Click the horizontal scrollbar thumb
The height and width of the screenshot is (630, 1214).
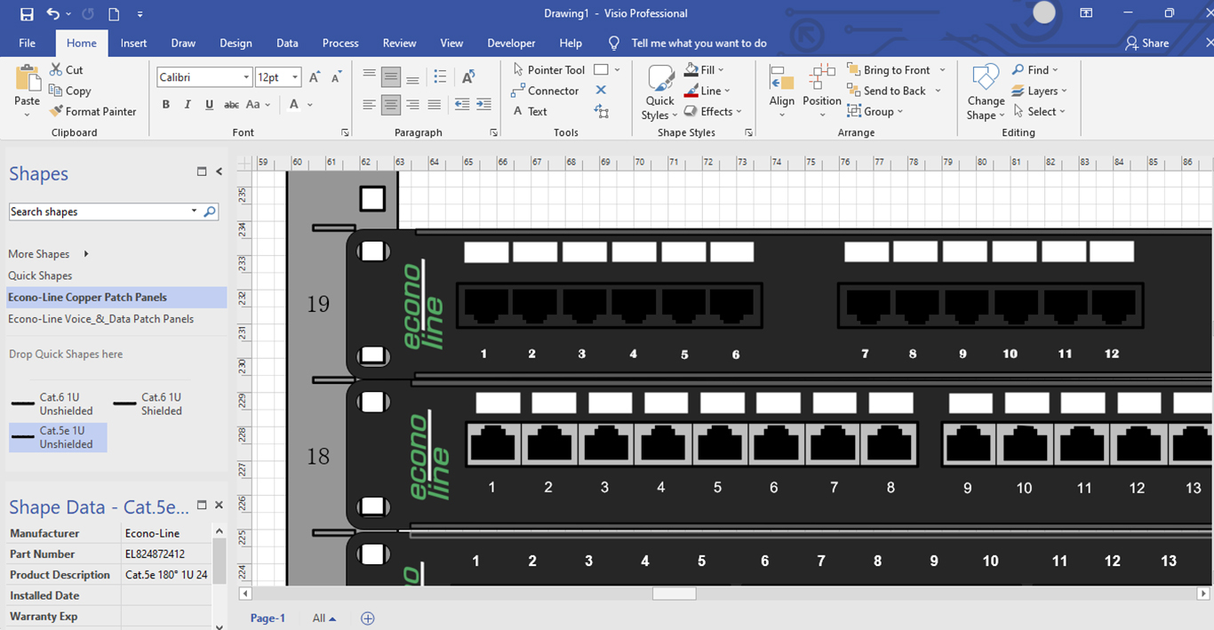674,594
